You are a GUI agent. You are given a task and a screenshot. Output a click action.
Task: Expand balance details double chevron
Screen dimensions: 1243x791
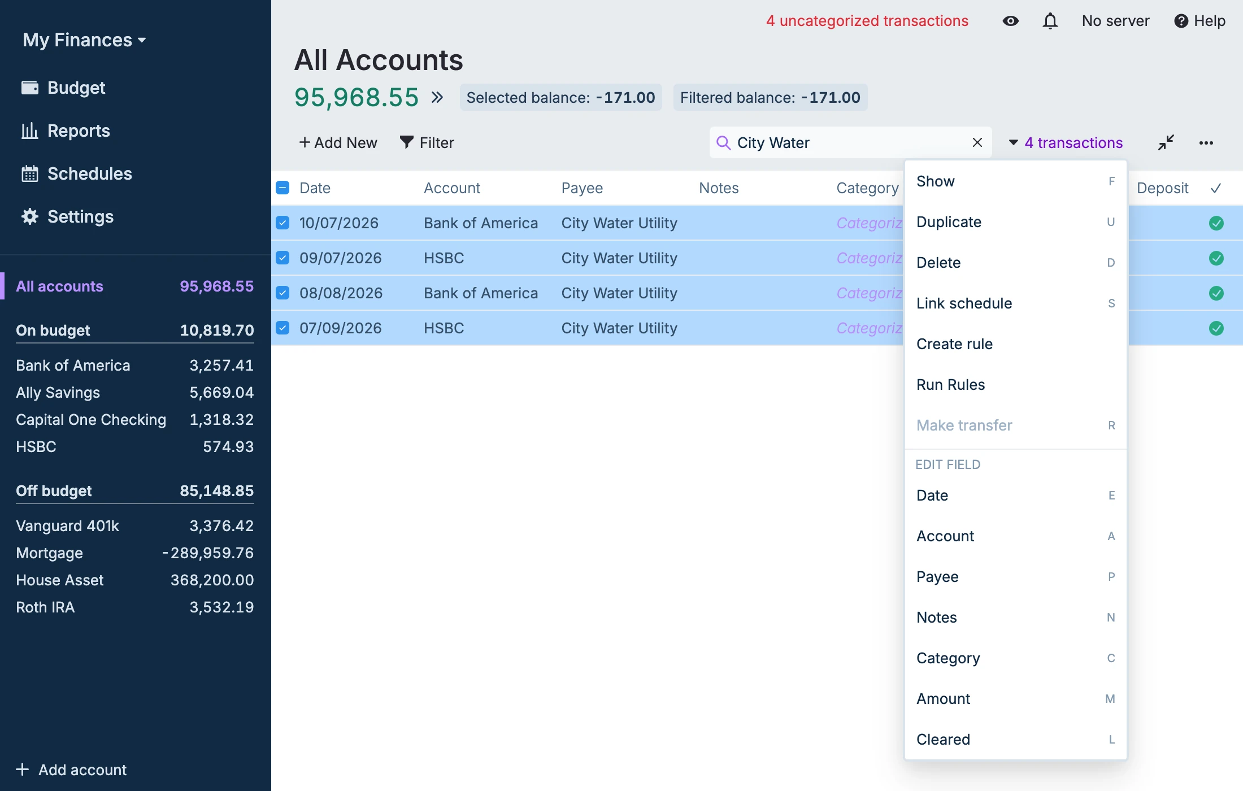437,97
